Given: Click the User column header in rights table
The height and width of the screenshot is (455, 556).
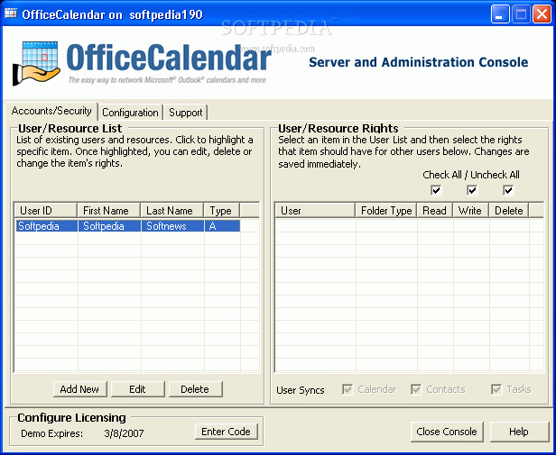Looking at the screenshot, I should 315,210.
